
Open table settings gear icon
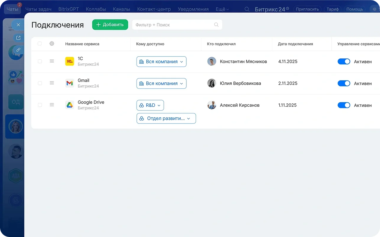(x=52, y=44)
